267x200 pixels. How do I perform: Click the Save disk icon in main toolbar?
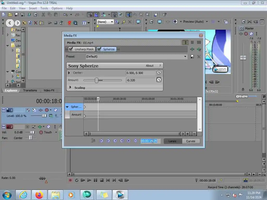pos(16,15)
